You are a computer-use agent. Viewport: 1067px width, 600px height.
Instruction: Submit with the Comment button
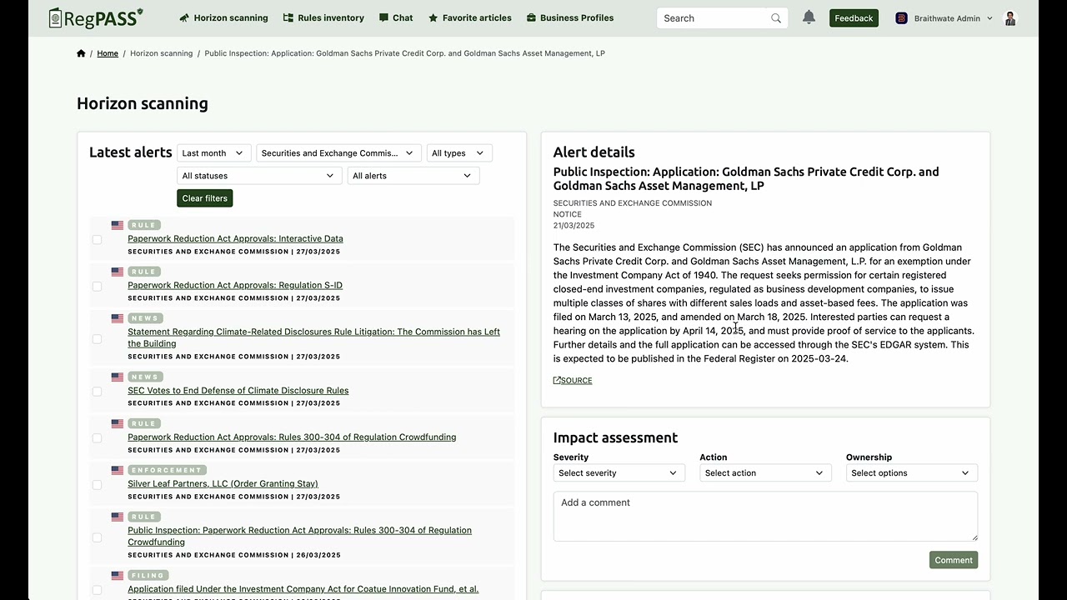pyautogui.click(x=954, y=560)
